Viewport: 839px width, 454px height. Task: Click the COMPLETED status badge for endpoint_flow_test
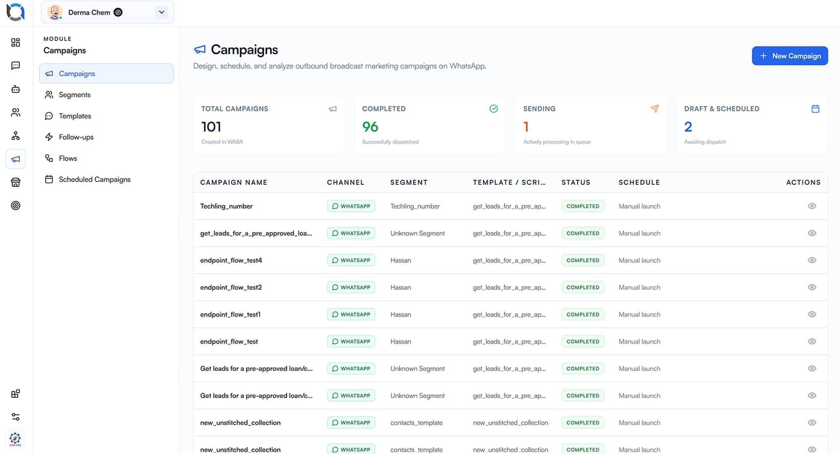click(x=583, y=341)
